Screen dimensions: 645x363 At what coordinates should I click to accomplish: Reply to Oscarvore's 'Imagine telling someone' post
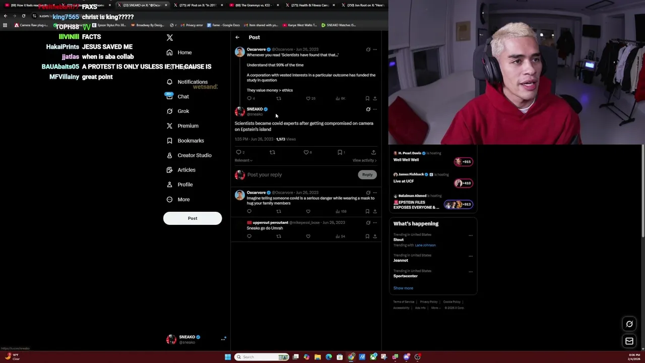coord(249,211)
